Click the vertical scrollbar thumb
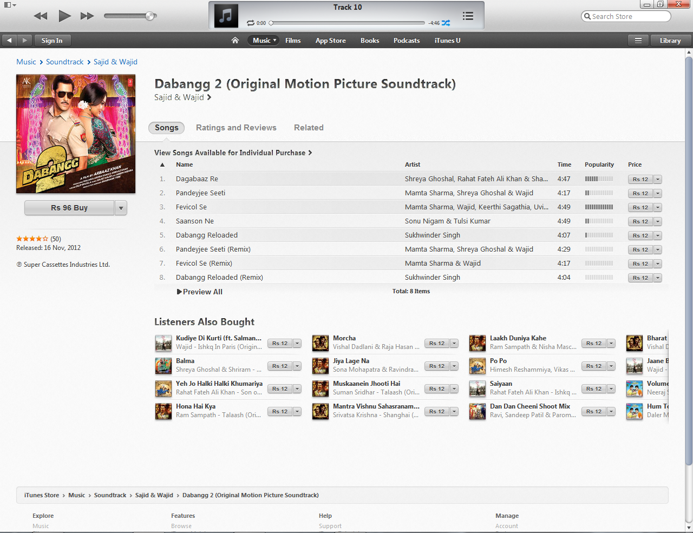This screenshot has width=693, height=533. 689,260
